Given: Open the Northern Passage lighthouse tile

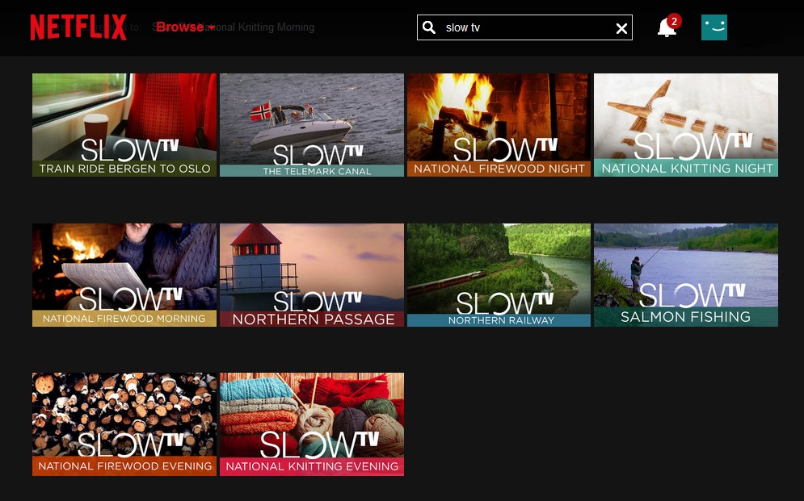Looking at the screenshot, I should click(312, 275).
